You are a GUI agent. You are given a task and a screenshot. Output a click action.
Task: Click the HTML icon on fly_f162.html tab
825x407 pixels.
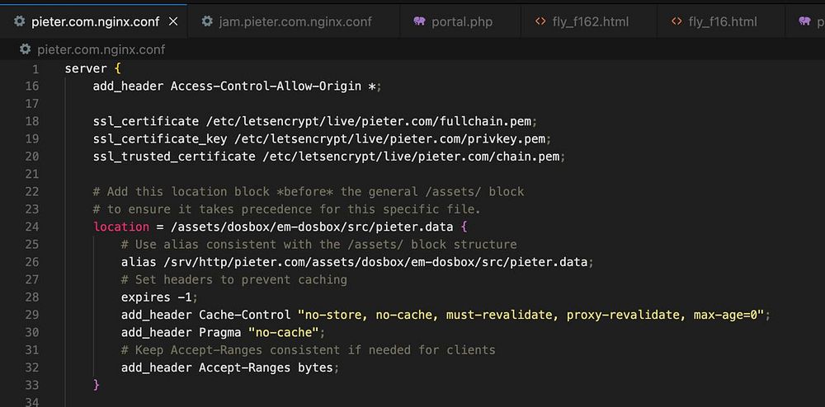pos(540,21)
